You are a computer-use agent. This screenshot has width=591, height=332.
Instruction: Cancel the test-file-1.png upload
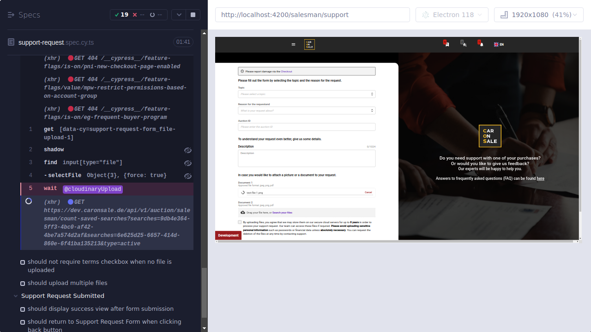(368, 192)
